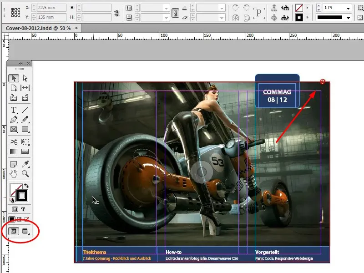The image size is (364, 273).
Task: Select the Page tool
Action: (14, 88)
